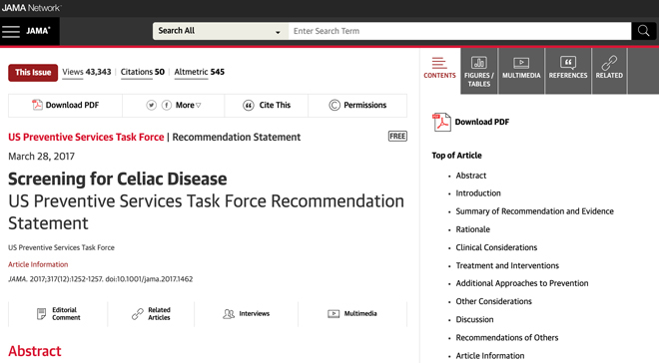Click the JAMA Network header logo
Image resolution: width=659 pixels, height=363 pixels.
[x=31, y=8]
